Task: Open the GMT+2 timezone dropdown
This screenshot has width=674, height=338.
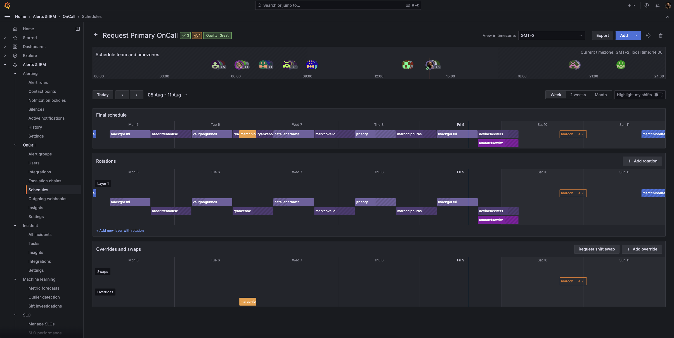Action: click(x=551, y=36)
